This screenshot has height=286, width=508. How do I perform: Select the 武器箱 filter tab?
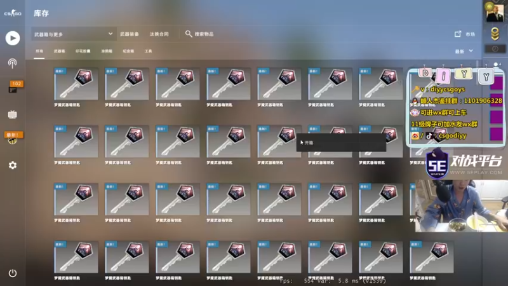(x=59, y=51)
